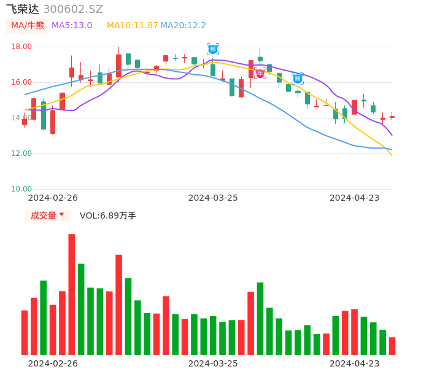The width and height of the screenshot is (421, 372).
Task: Click the red triangle arrow beside 成交量
Action: click(x=61, y=215)
